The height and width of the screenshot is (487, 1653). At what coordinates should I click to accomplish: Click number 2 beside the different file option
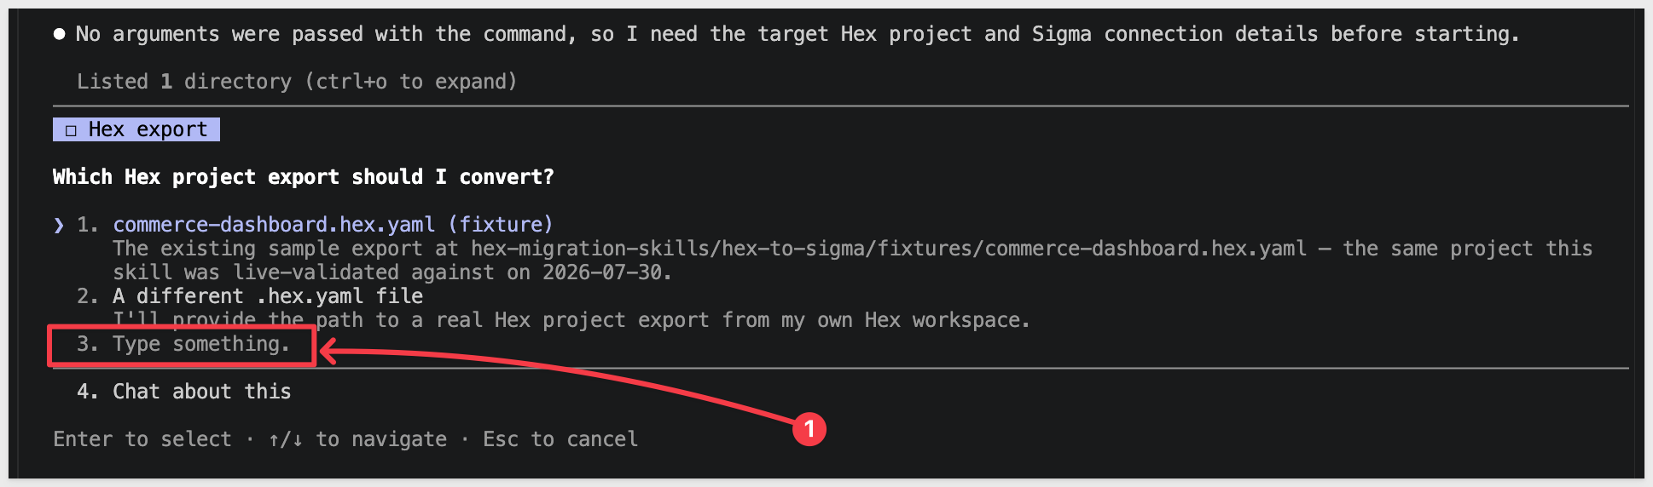click(87, 296)
